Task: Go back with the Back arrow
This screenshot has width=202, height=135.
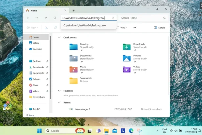Action: pos(28,18)
